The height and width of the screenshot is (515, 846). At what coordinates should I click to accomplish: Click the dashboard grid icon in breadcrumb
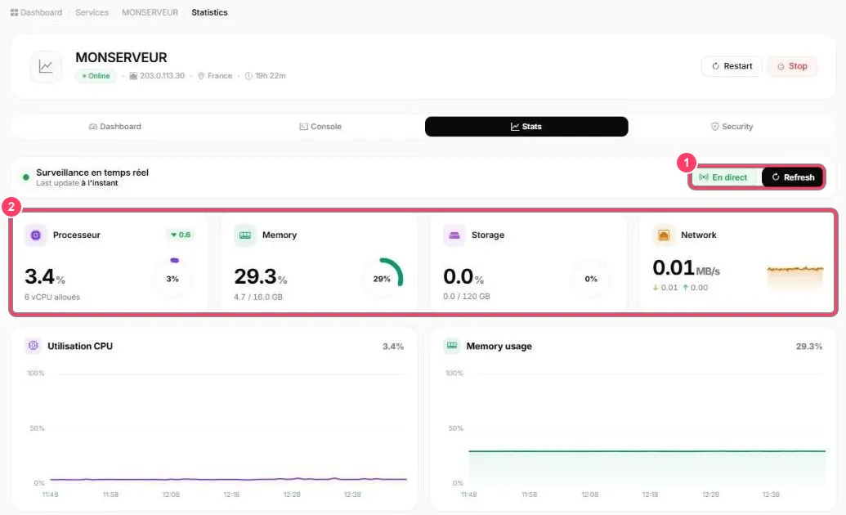click(14, 12)
